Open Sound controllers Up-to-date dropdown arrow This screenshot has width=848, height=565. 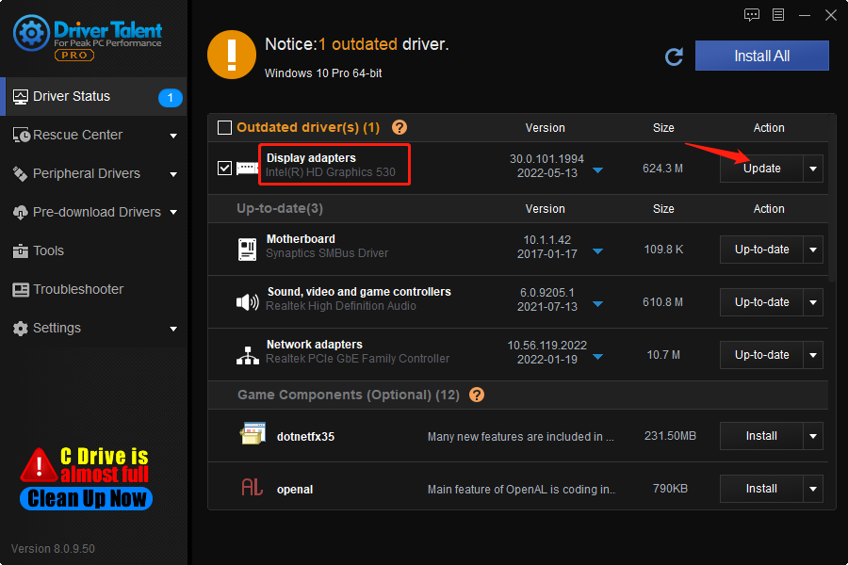[813, 302]
